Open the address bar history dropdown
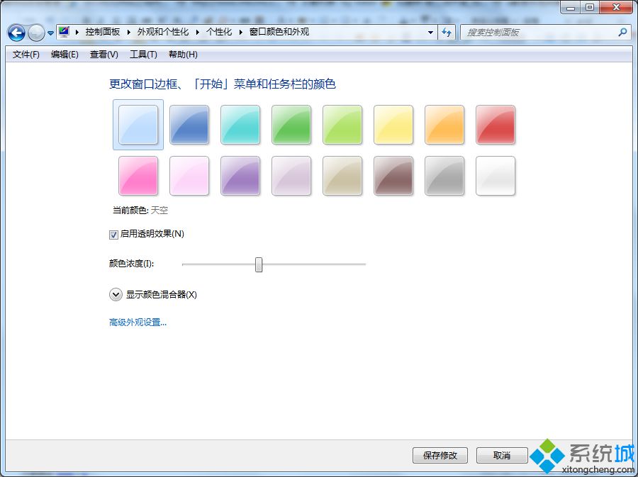This screenshot has width=638, height=477. pos(430,33)
